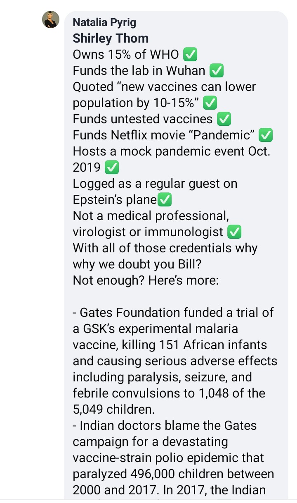Click the checkmark after population by 10-15%
This screenshot has height=503, width=297.
tap(210, 103)
